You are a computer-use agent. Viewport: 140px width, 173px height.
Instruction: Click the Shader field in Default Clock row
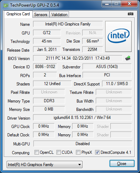(x=121, y=135)
